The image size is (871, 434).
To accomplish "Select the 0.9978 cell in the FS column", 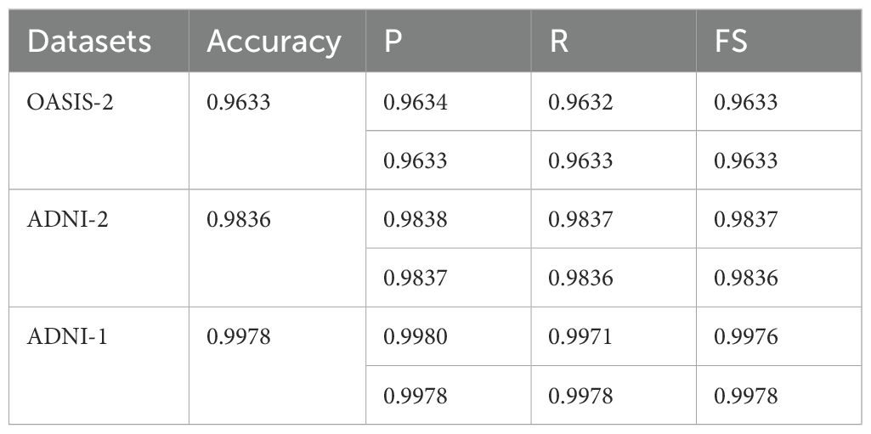I will coord(746,396).
